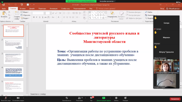The height and width of the screenshot is (102, 182).
Task: Toggle justify paragraph alignment
Action: tap(73, 17)
